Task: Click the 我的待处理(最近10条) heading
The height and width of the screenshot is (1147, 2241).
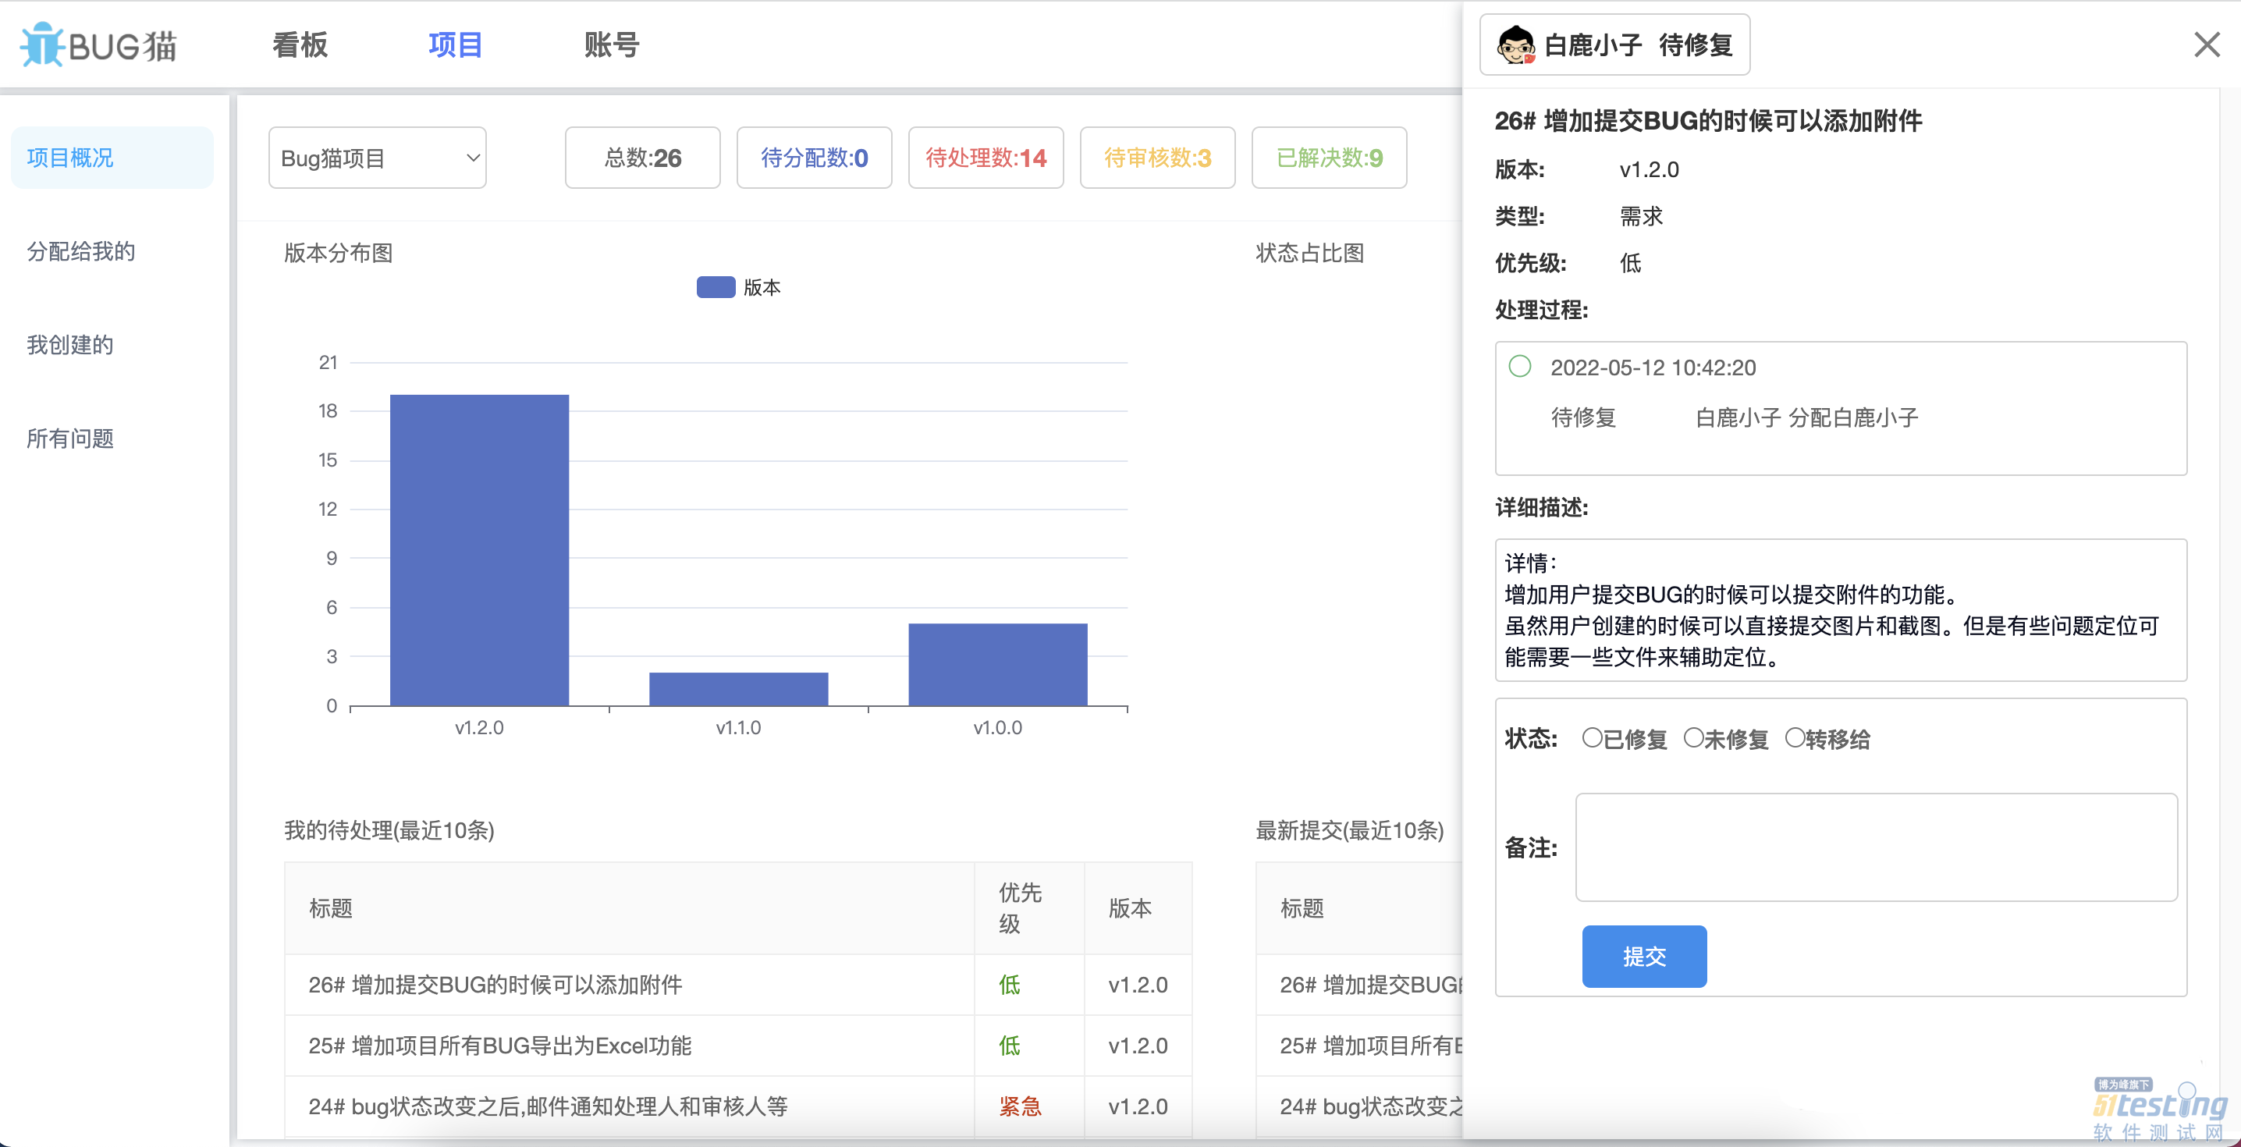Action: [x=389, y=830]
